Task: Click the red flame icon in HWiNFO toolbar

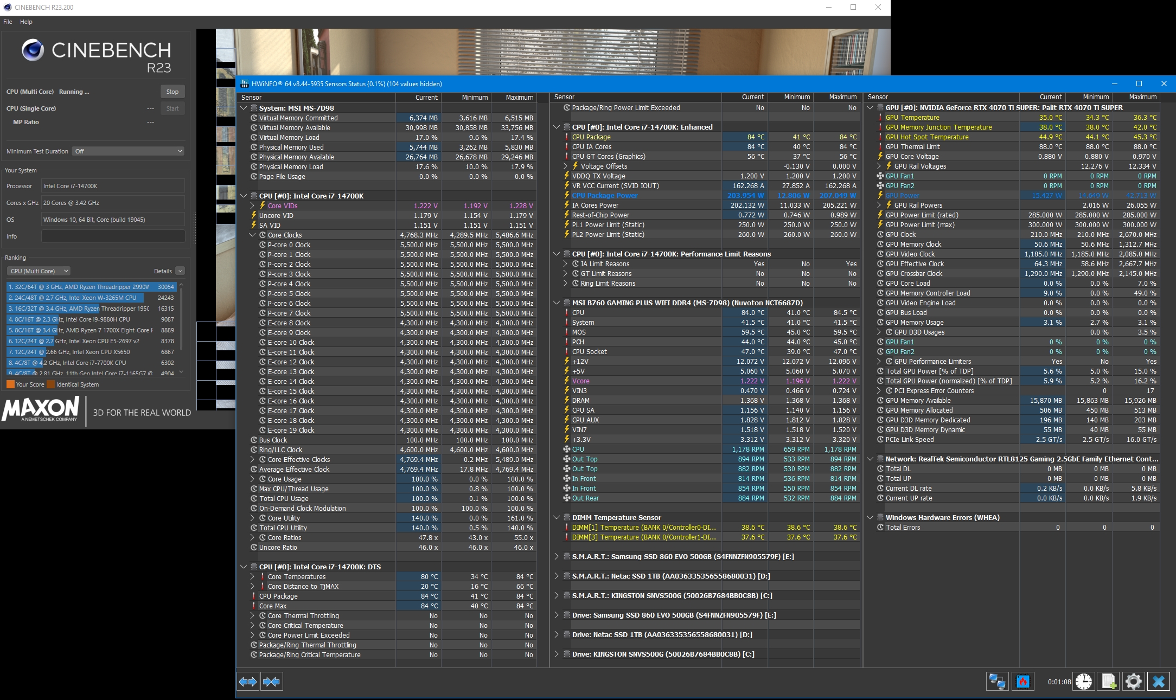Action: [1023, 682]
